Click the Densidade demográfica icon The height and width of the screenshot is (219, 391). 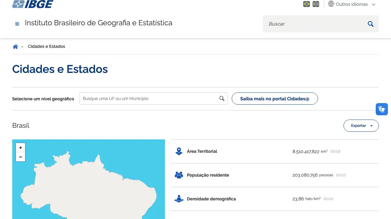tap(179, 199)
